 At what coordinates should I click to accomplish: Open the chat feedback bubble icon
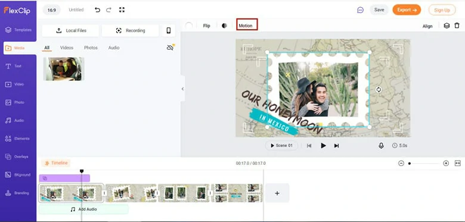pyautogui.click(x=360, y=10)
